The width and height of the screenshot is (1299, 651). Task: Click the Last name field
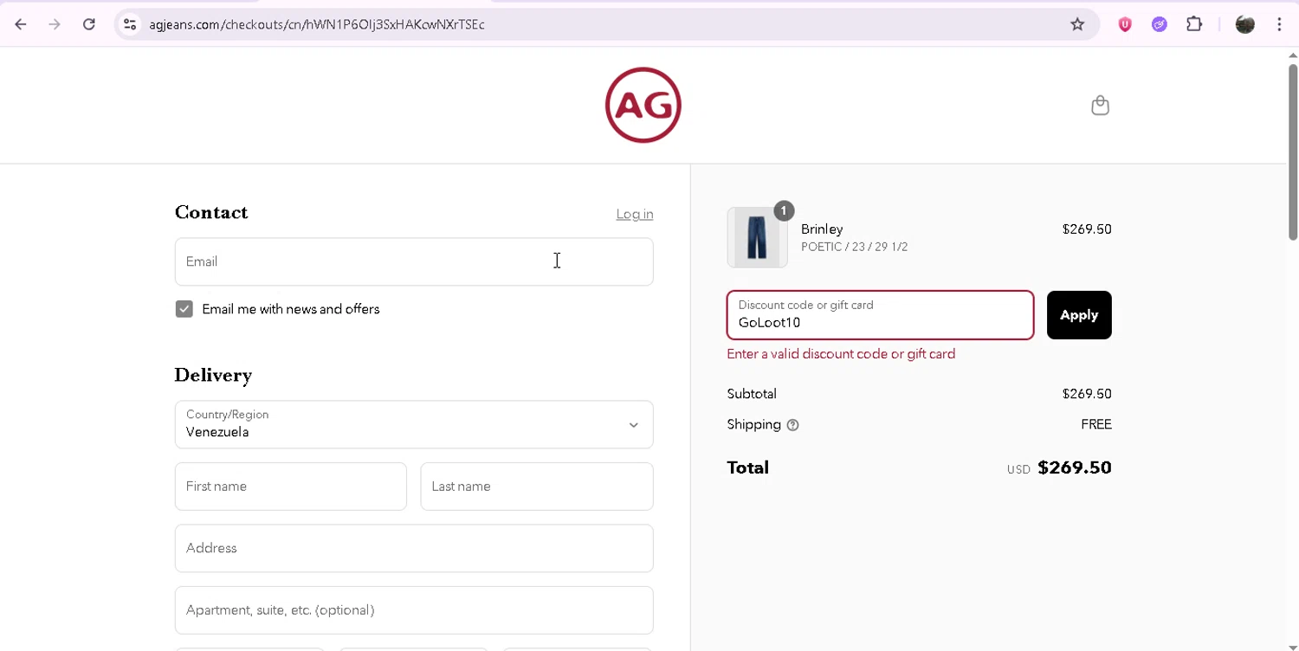tap(537, 487)
